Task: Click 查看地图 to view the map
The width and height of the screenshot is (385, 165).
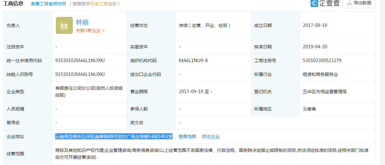Action: [x=187, y=136]
